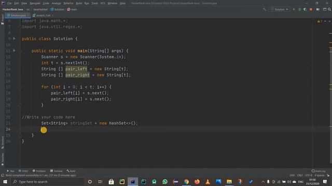The image size is (332, 186).
Task: Click the caret position 24:9 indicator
Action: tap(292, 175)
